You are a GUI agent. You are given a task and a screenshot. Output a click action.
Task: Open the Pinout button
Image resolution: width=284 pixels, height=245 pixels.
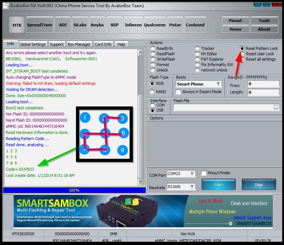[235, 21]
